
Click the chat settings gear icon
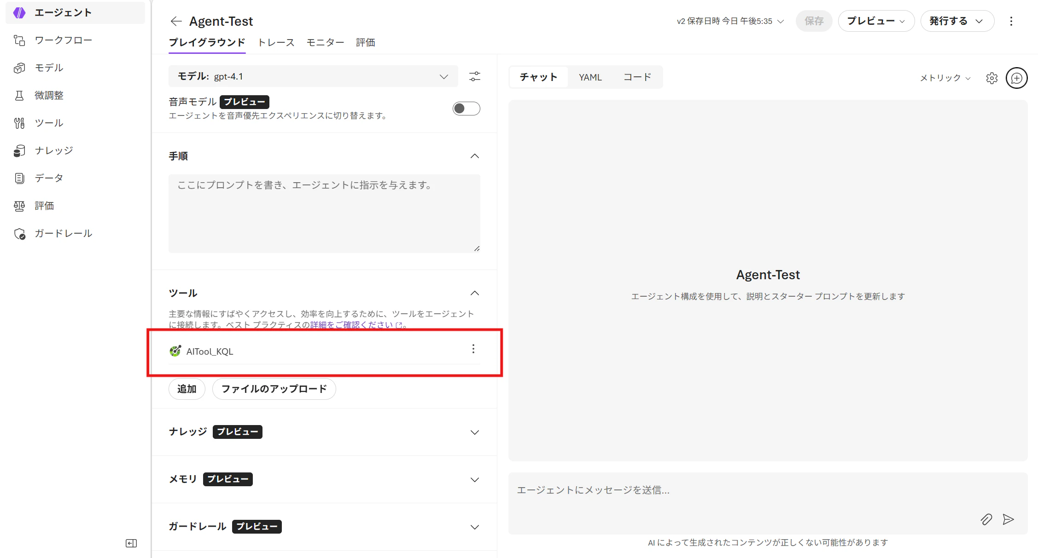991,78
